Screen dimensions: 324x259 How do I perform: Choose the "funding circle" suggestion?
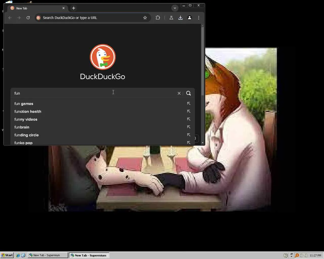[103, 135]
